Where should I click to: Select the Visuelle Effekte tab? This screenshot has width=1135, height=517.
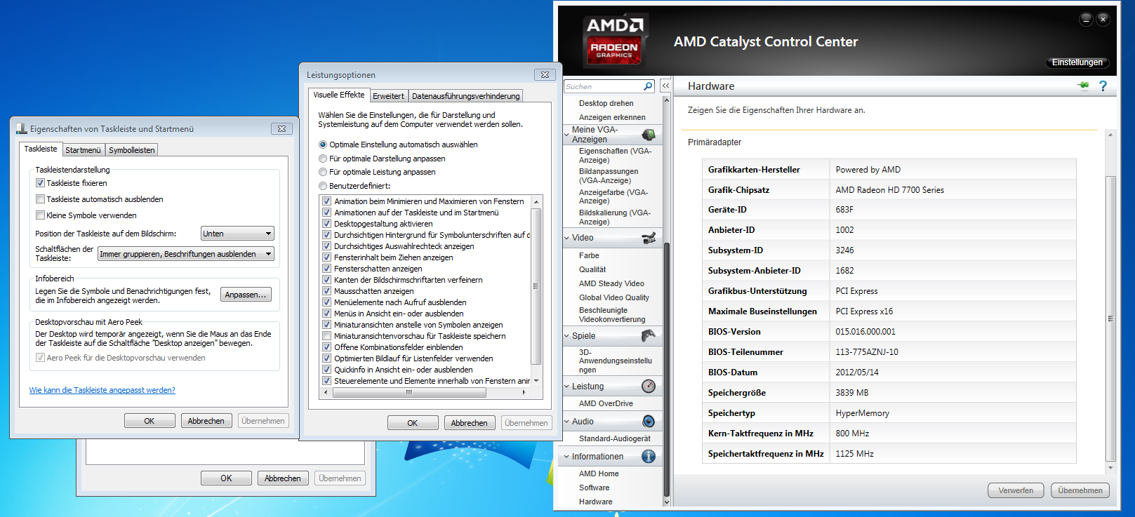339,95
